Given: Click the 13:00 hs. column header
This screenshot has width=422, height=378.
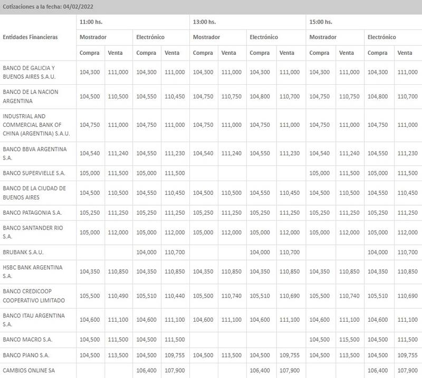Looking at the screenshot, I should (204, 22).
